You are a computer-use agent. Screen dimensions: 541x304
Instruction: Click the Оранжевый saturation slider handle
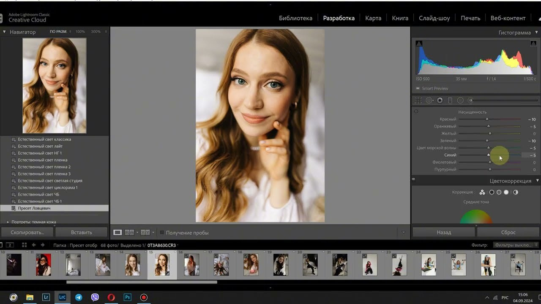click(x=488, y=126)
